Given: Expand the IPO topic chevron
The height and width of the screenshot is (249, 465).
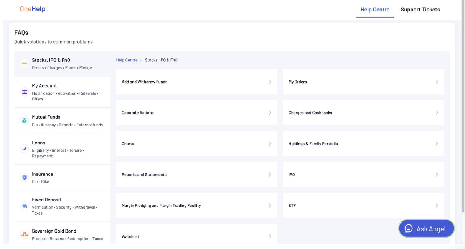Looking at the screenshot, I should pos(437,174).
